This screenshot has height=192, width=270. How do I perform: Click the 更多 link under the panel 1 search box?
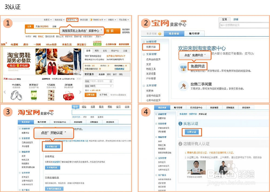98,36
